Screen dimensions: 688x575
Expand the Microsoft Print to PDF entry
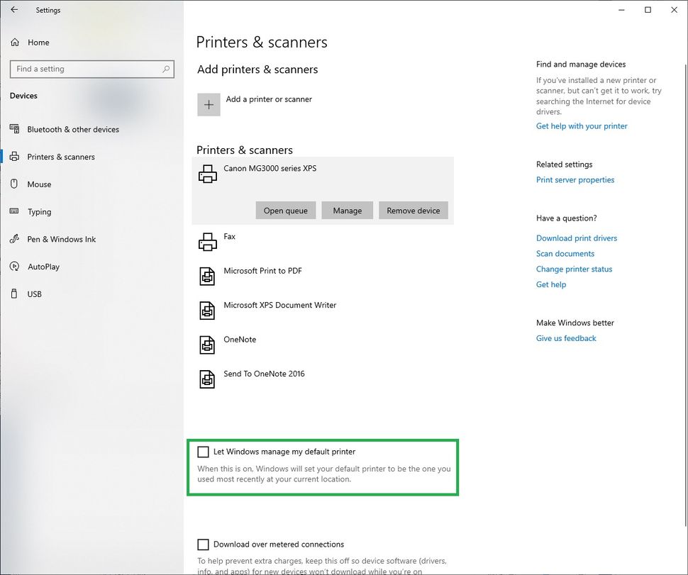[262, 271]
